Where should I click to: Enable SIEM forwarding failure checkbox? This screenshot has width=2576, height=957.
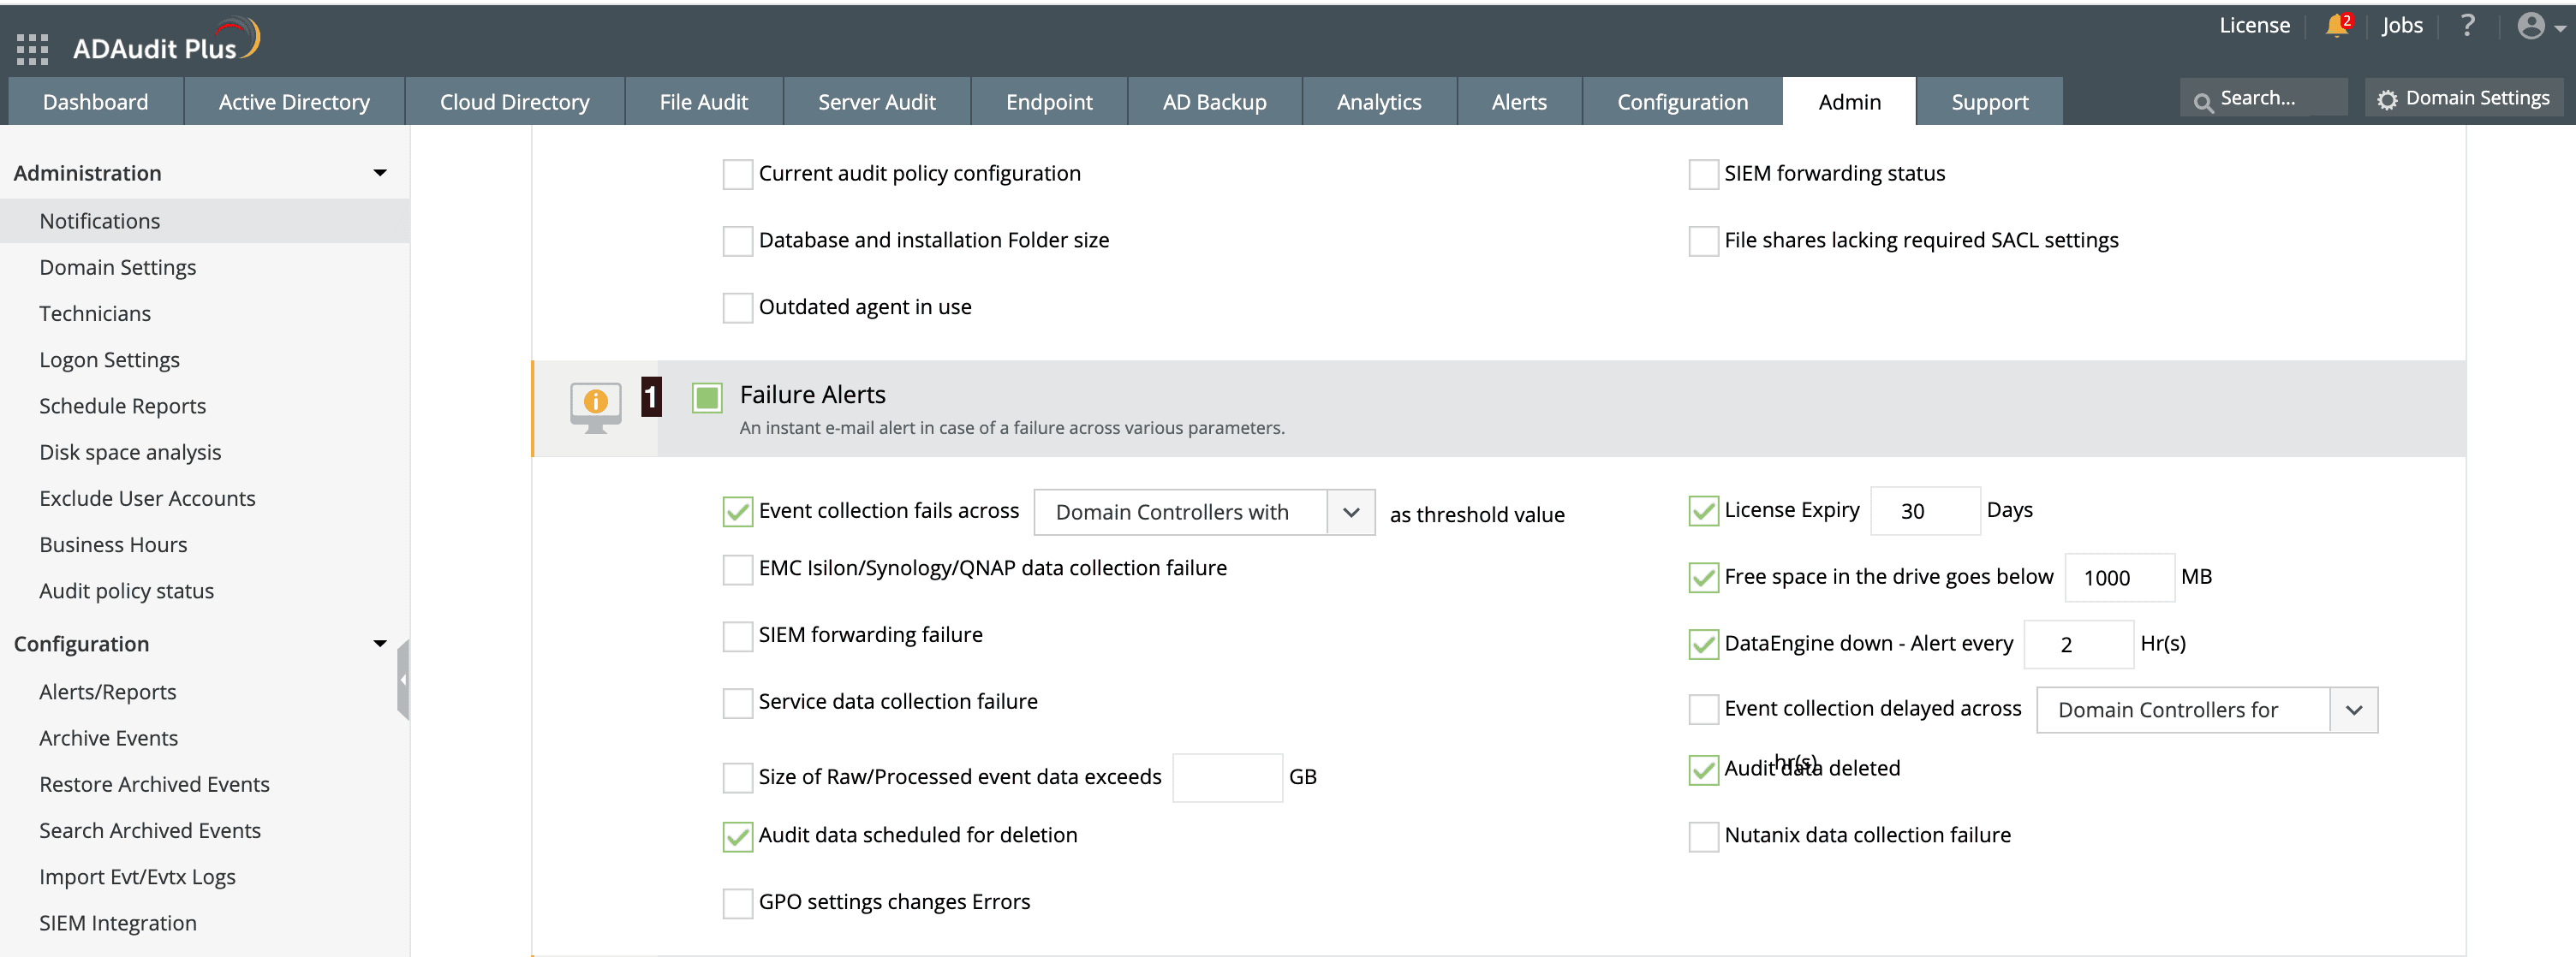click(x=737, y=636)
